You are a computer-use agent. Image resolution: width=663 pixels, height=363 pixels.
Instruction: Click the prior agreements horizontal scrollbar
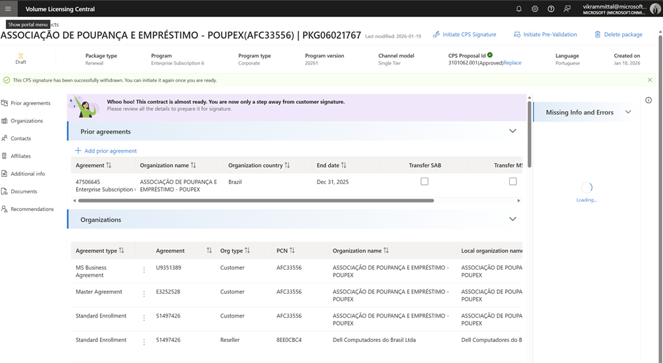(257, 201)
